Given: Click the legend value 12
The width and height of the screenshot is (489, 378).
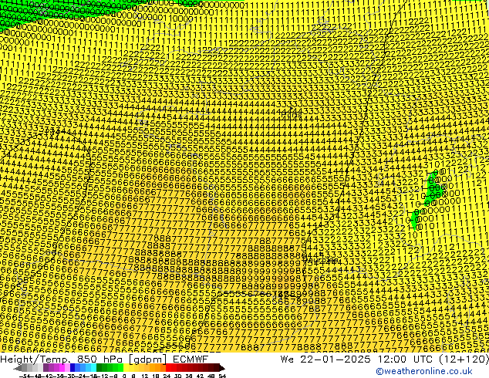Looking at the screenshot, I should click(x=145, y=376).
